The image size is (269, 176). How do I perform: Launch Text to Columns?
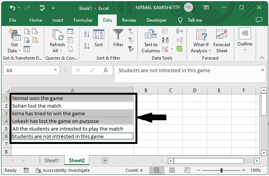click(x=151, y=41)
